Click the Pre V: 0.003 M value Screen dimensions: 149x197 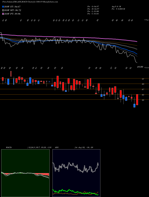pyautogui.click(x=118, y=9)
